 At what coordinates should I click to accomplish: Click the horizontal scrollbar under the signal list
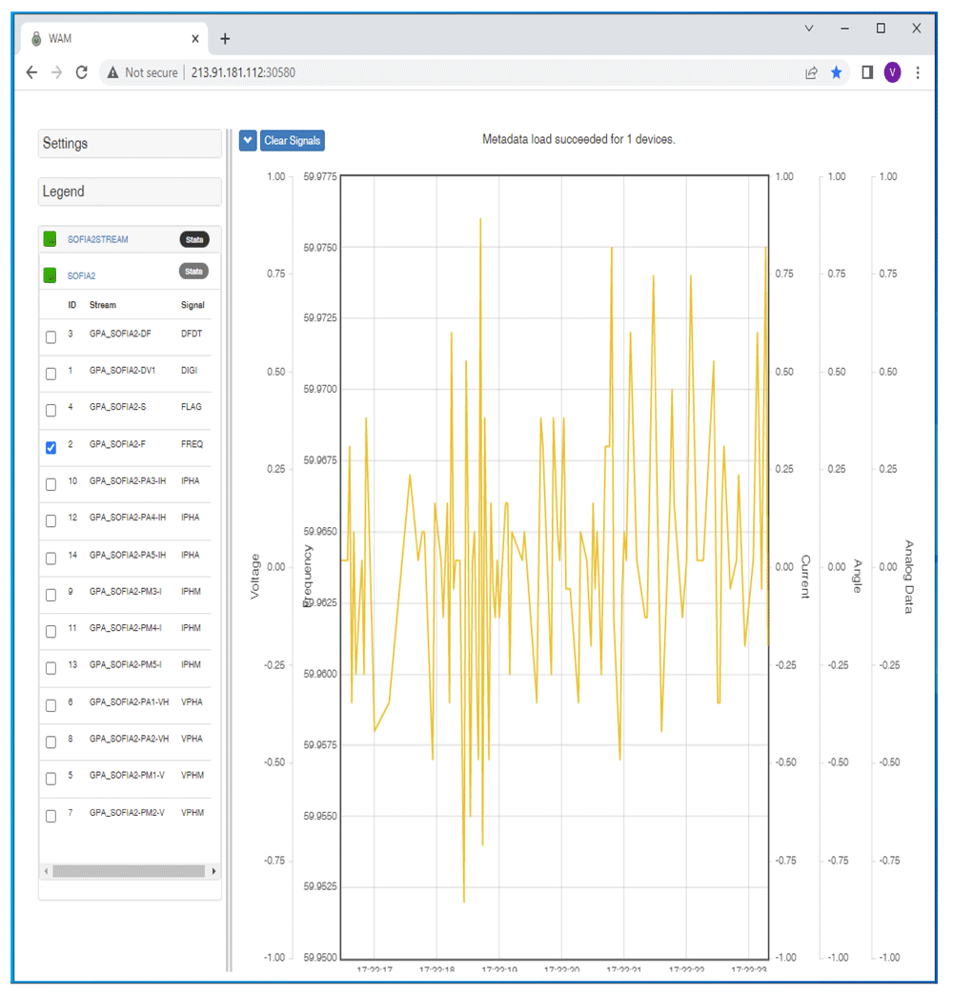pos(129,871)
